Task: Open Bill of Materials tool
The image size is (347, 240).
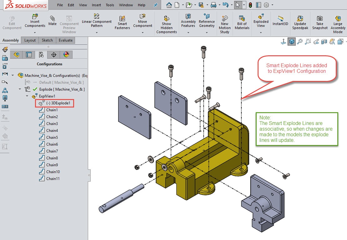Action: pos(242,21)
